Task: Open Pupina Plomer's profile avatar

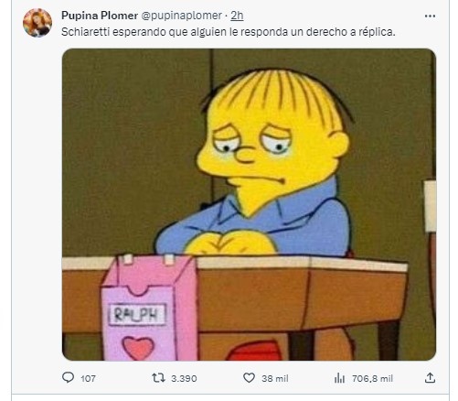Action: pyautogui.click(x=37, y=23)
